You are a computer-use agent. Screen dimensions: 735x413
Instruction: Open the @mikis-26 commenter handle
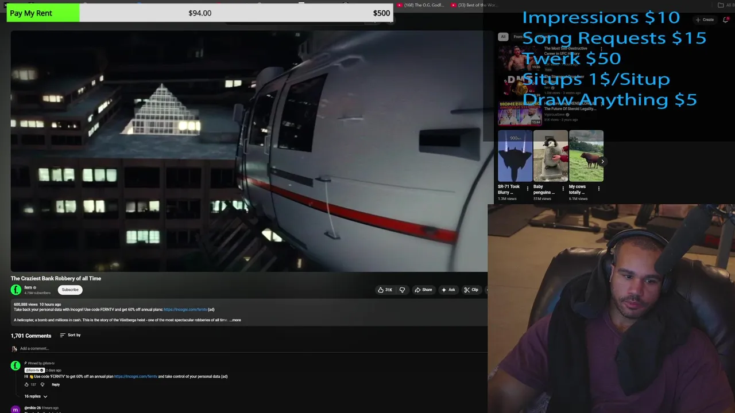pyautogui.click(x=32, y=408)
